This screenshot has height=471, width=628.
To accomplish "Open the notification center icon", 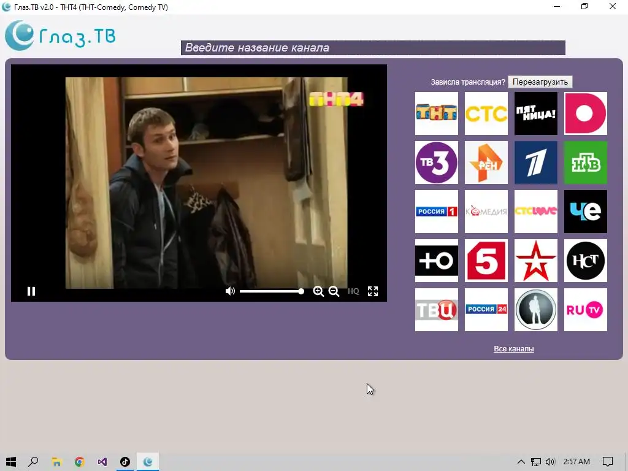I will [608, 462].
